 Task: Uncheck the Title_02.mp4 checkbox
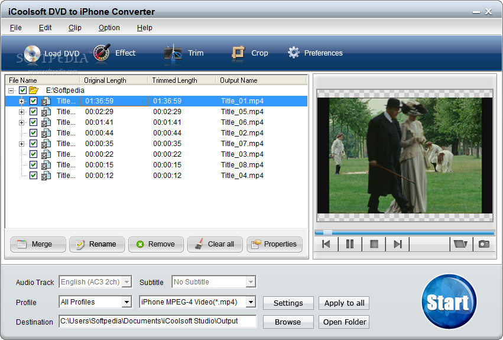point(33,132)
